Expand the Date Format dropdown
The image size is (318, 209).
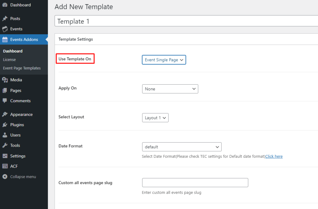point(182,147)
